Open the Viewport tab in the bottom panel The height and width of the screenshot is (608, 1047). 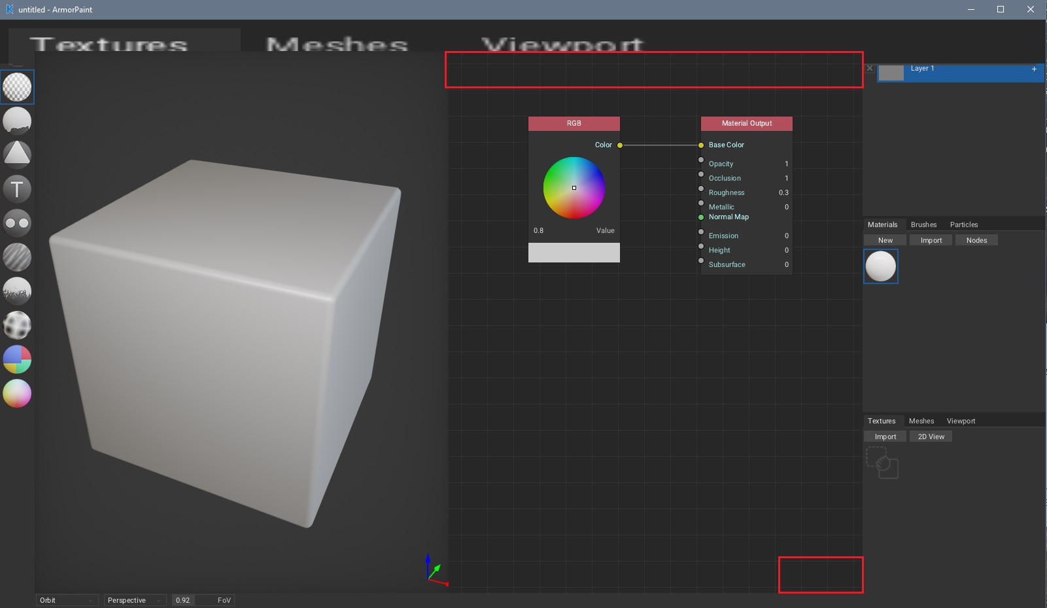coord(960,421)
